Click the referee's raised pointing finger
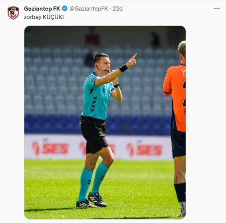 tap(134, 56)
